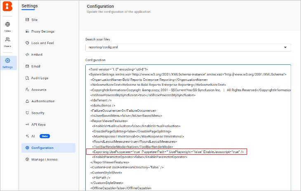Click the DisablePageSplitting line
The width and height of the screenshot is (301, 191).
(x=132, y=131)
